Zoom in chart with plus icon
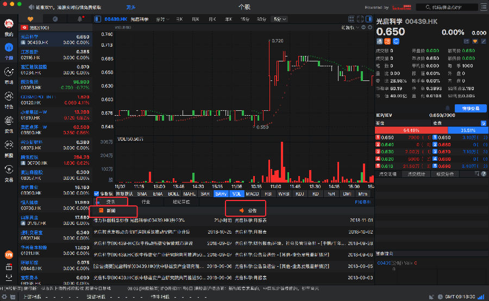 370,28
